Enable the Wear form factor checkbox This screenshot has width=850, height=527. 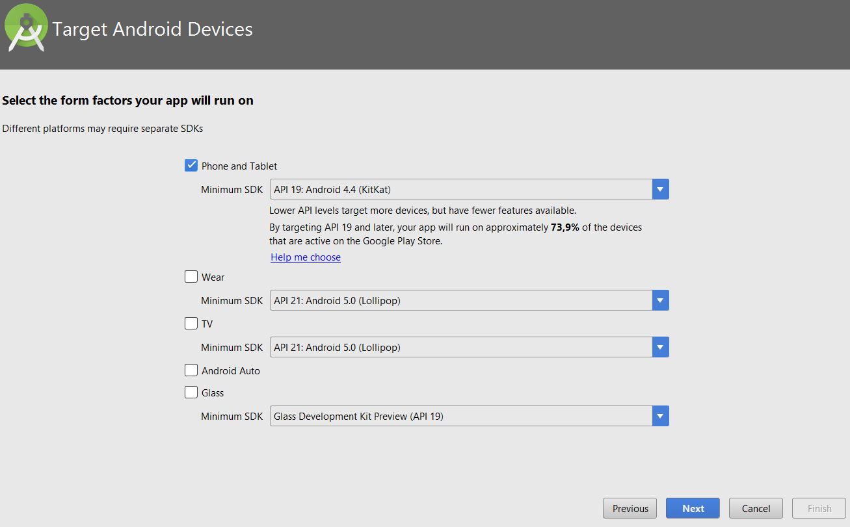tap(191, 276)
